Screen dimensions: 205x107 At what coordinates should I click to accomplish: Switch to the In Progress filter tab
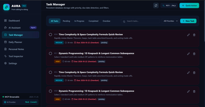point(79,21)
